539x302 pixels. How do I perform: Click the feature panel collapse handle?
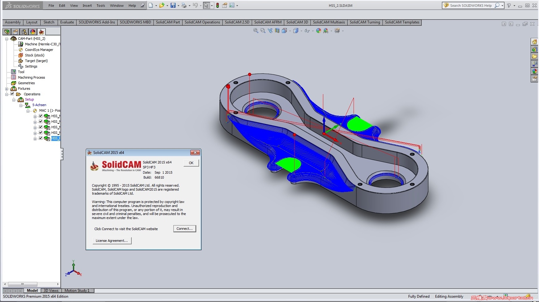62,154
